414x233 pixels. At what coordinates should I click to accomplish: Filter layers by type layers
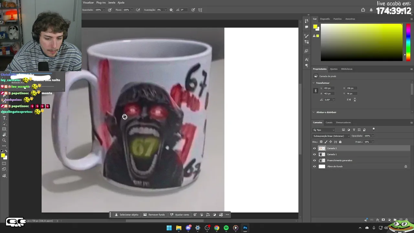click(354, 130)
